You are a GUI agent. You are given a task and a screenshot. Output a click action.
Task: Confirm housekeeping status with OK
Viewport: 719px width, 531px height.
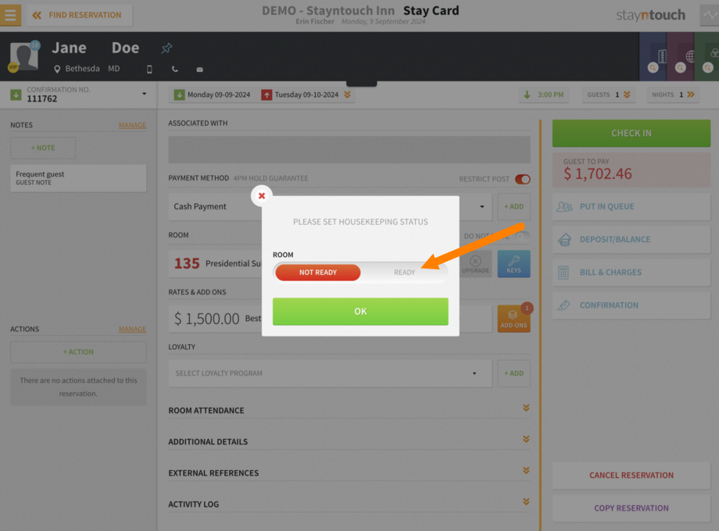tap(360, 312)
